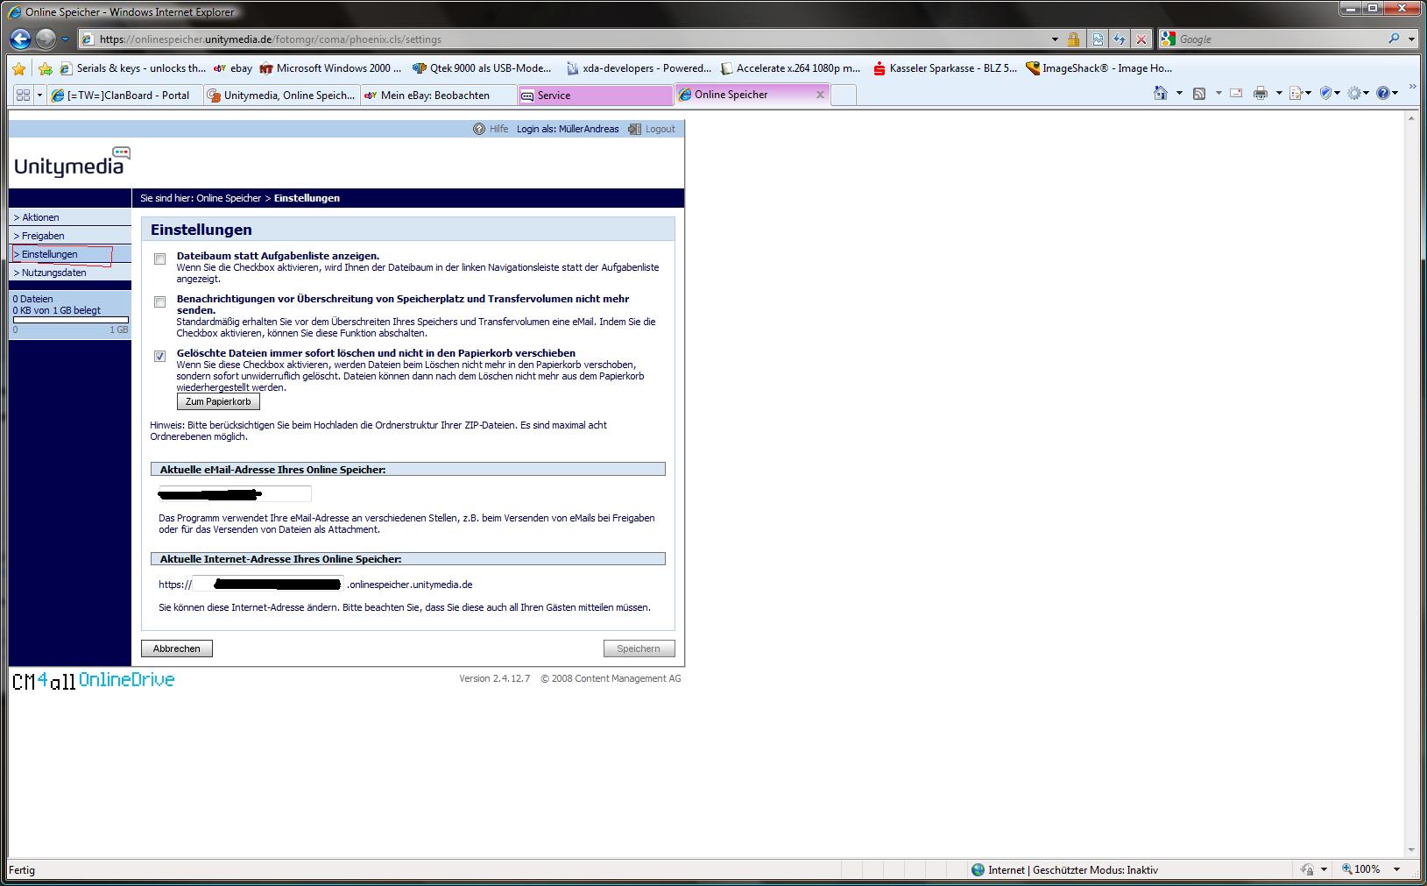1427x886 pixels.
Task: Open Microsoft Windows 2000 favorites link
Action: pos(330,68)
